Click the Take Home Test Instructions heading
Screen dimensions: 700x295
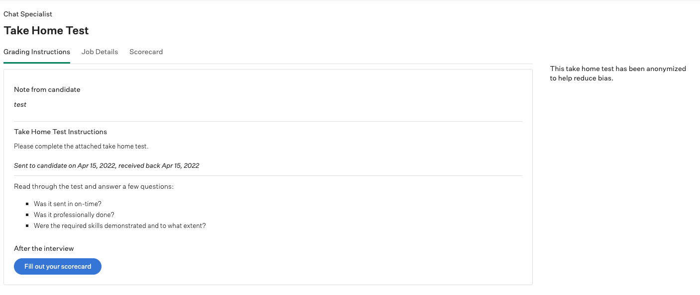point(60,132)
